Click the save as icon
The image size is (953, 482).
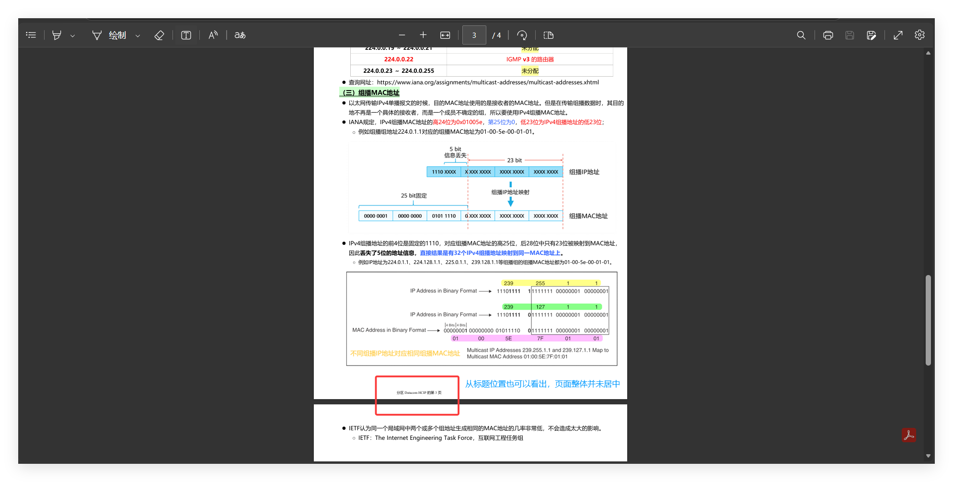point(872,35)
